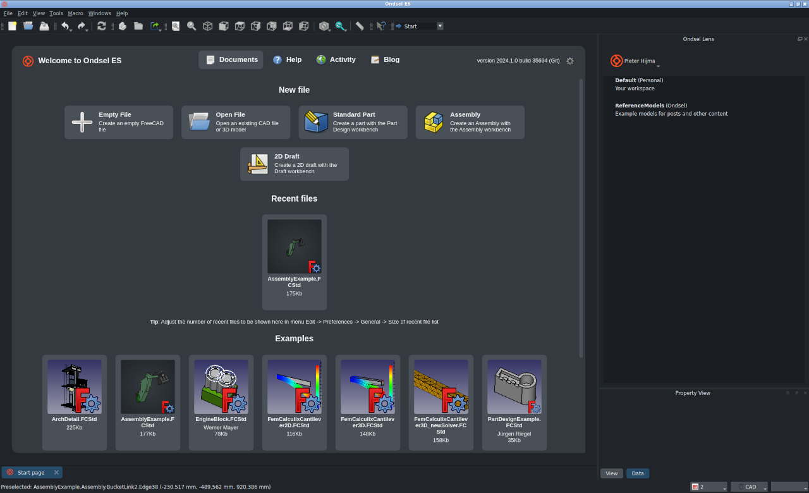Expand the draw style dropdown arrow
The image size is (809, 493).
(x=330, y=29)
